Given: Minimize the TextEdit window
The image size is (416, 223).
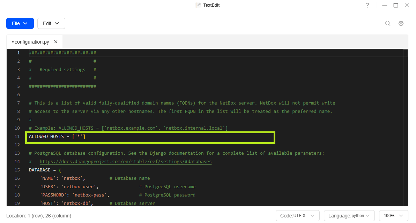Looking at the screenshot, I should tap(385, 5).
